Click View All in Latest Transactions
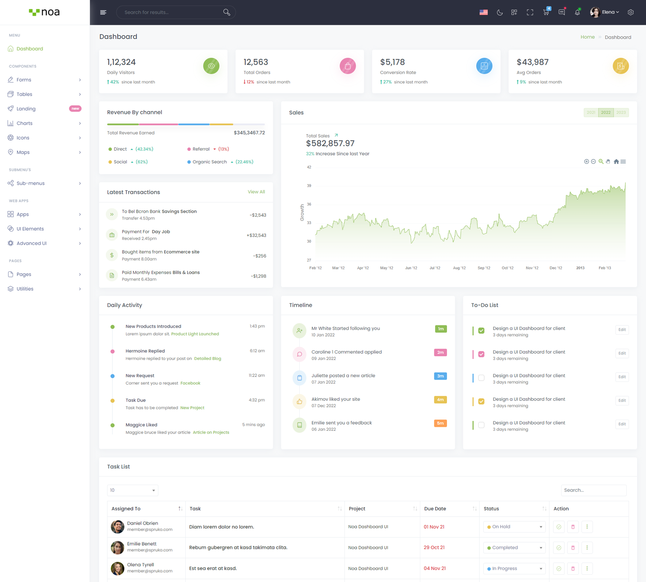This screenshot has height=582, width=646. click(256, 192)
